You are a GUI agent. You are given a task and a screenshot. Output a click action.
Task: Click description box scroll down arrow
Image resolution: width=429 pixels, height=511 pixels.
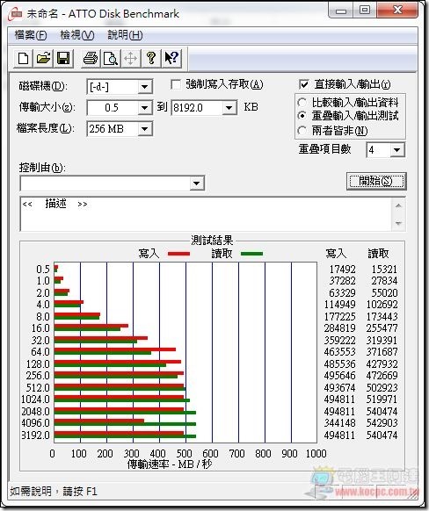(398, 223)
